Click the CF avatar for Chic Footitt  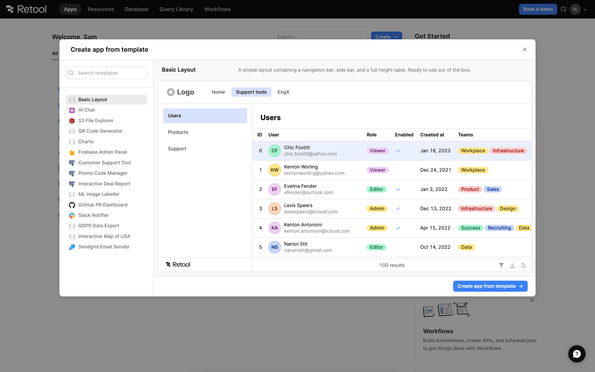point(275,151)
